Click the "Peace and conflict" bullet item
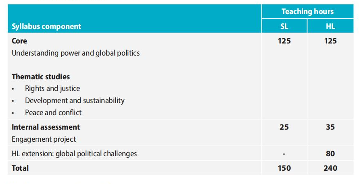 pyautogui.click(x=53, y=113)
